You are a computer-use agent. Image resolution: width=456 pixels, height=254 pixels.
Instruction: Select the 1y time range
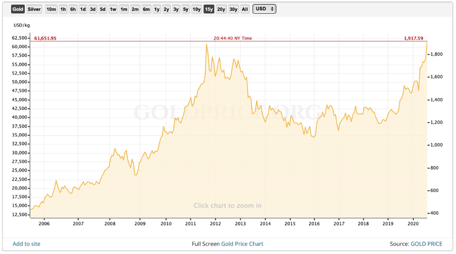pos(157,9)
